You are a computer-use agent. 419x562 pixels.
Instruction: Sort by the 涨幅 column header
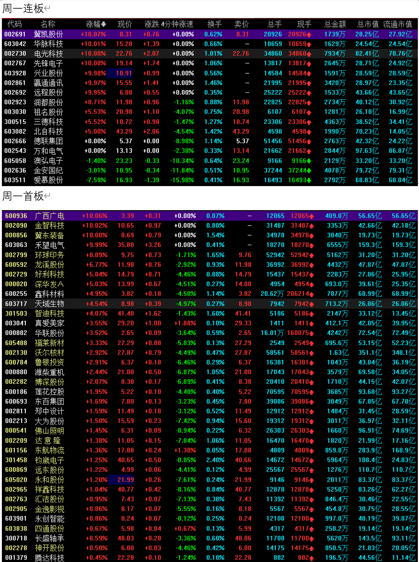click(x=96, y=24)
